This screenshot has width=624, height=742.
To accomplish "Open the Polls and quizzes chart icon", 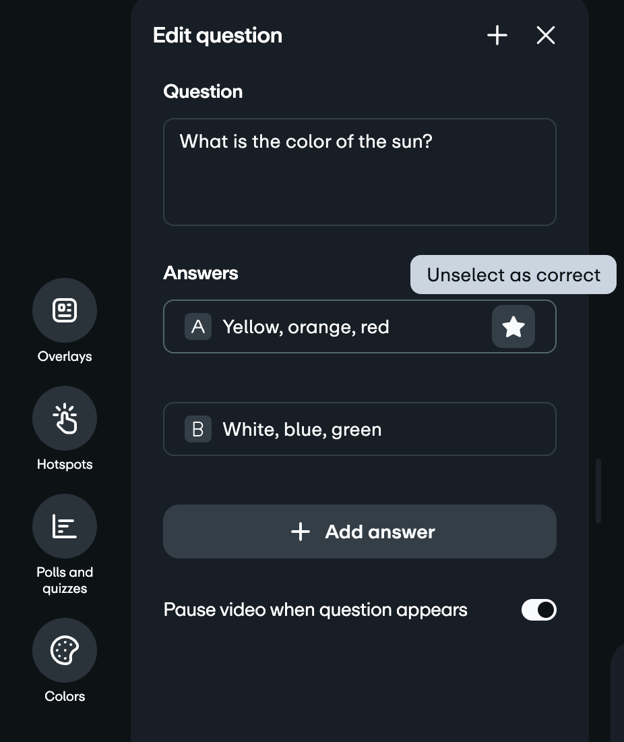I will pyautogui.click(x=65, y=526).
